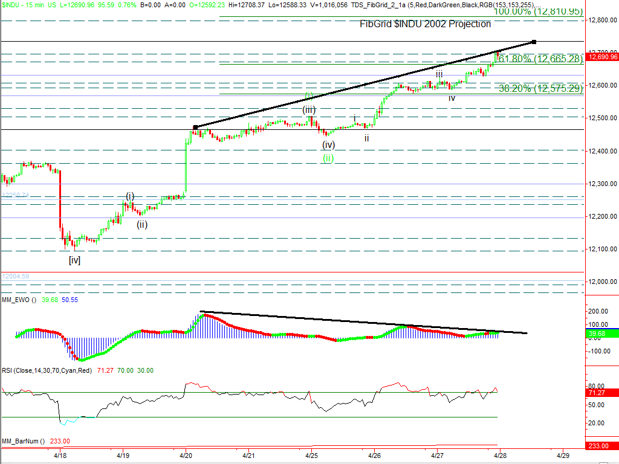619x464 pixels.
Task: Click the current price tag 12,690.96
Action: pos(602,57)
